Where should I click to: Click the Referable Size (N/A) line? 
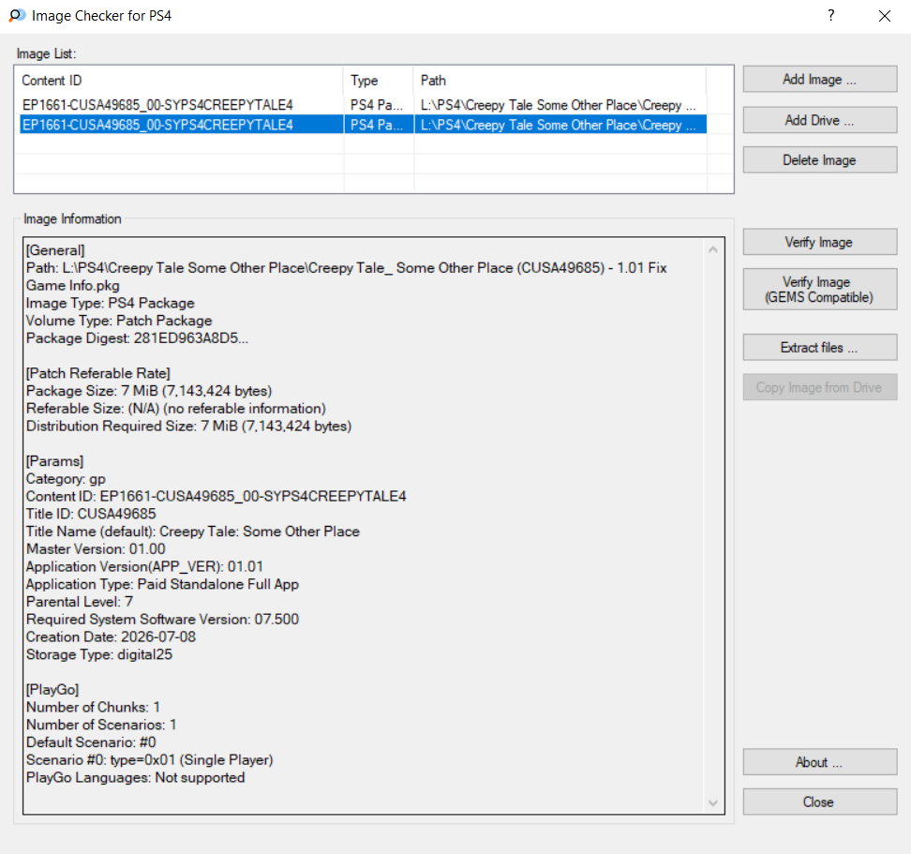click(x=176, y=409)
